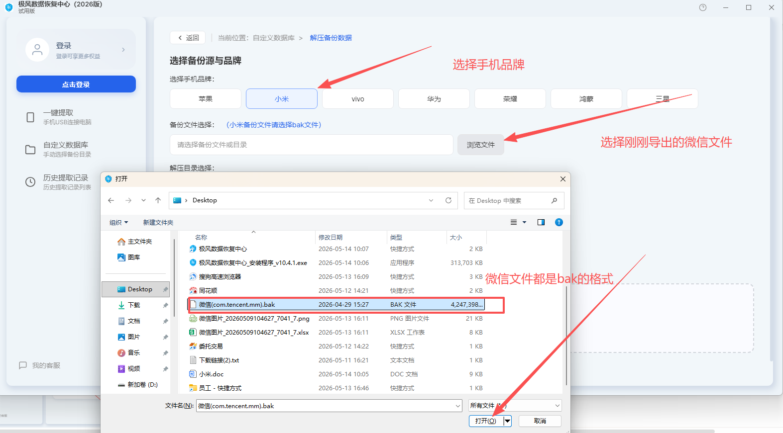Click the 我的客服 support icon

click(x=23, y=365)
